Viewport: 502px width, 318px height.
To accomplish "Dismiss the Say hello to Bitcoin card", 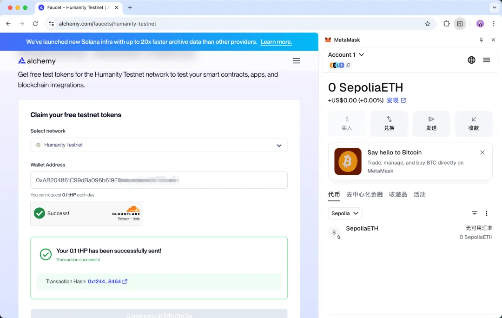I will coord(482,152).
